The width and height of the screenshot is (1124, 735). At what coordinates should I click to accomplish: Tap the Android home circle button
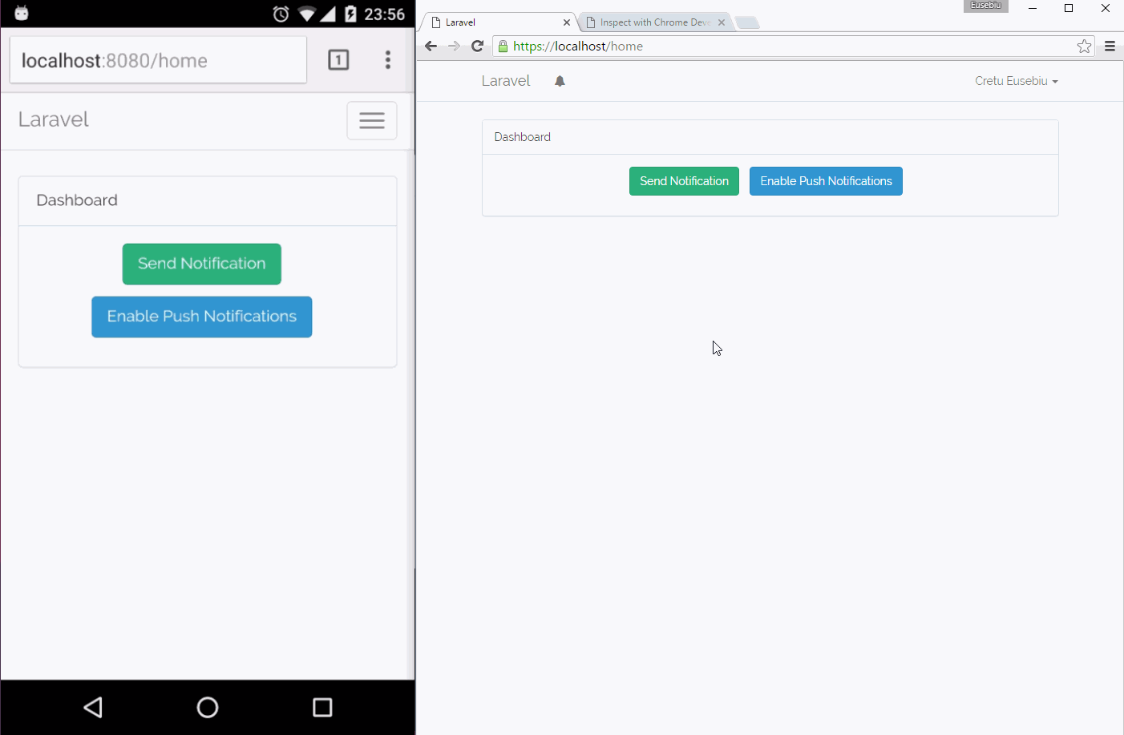coord(208,707)
